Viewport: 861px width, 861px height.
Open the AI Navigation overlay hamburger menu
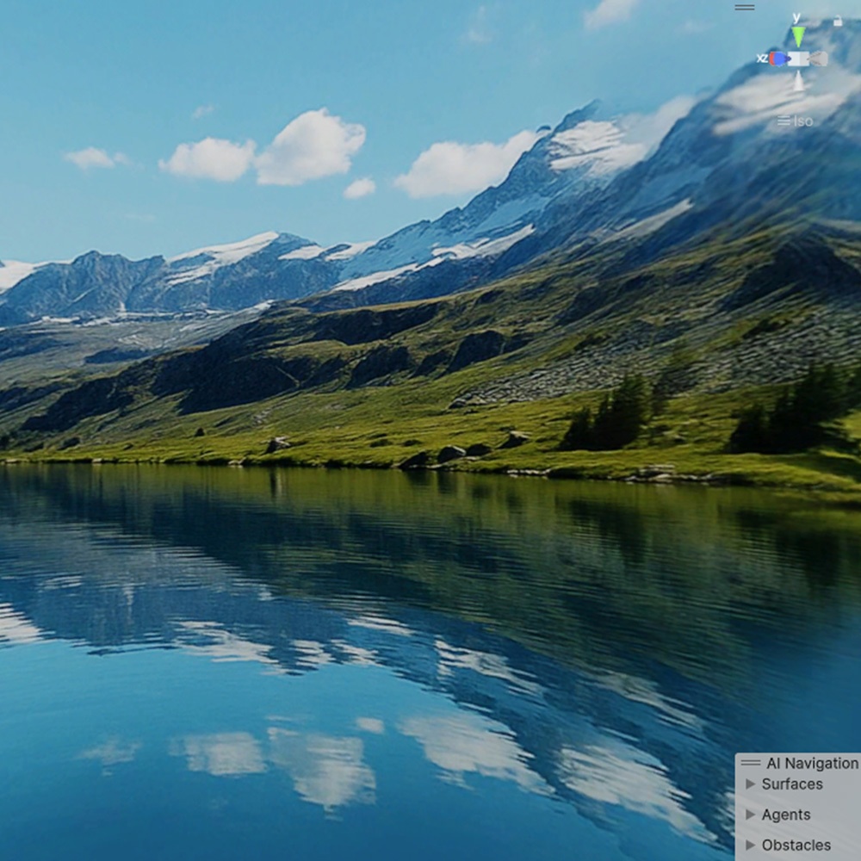point(752,763)
